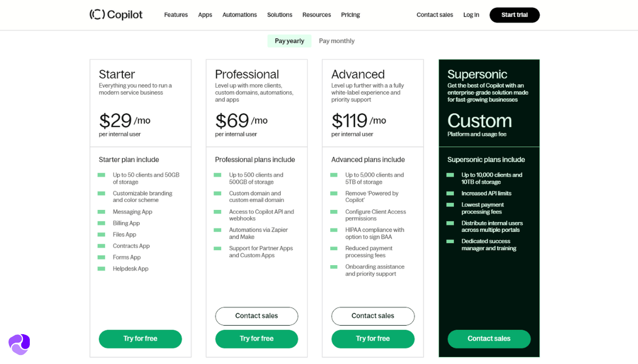
Task: Open the chat widget in the bottom-left corner
Action: pos(18,344)
